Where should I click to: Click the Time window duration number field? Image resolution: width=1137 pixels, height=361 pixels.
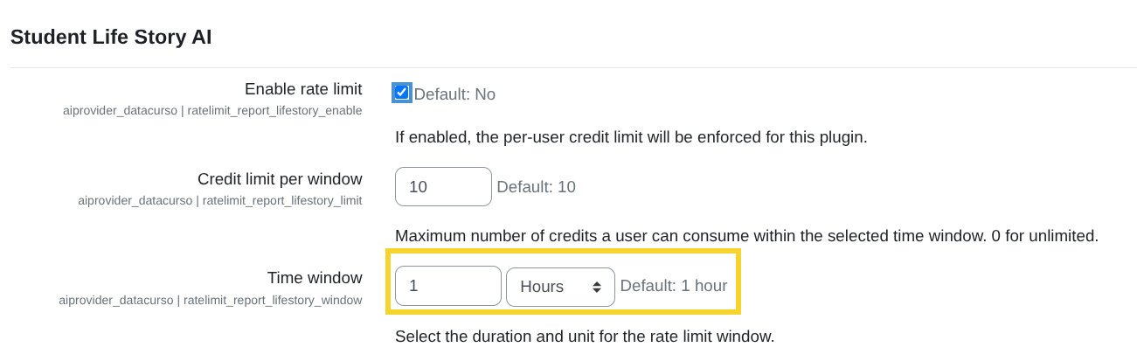pyautogui.click(x=447, y=287)
